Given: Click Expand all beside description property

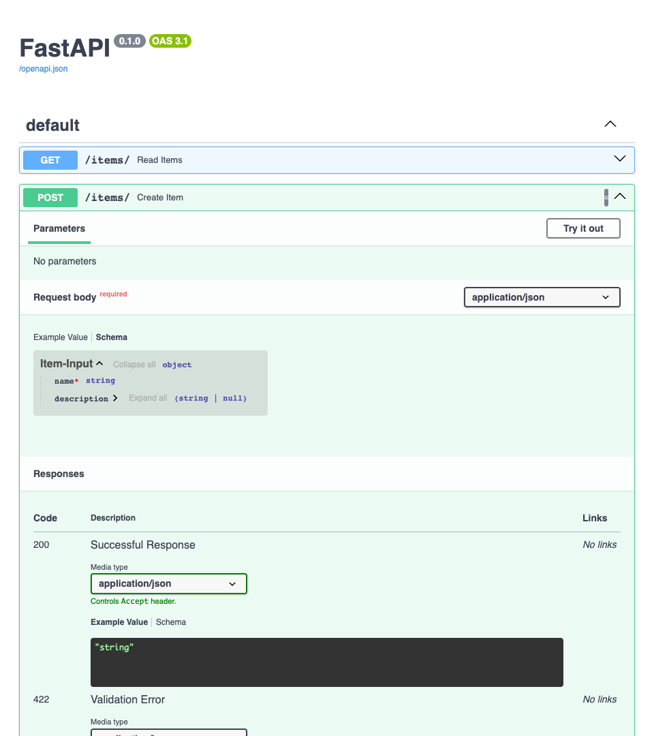Looking at the screenshot, I should (x=148, y=398).
